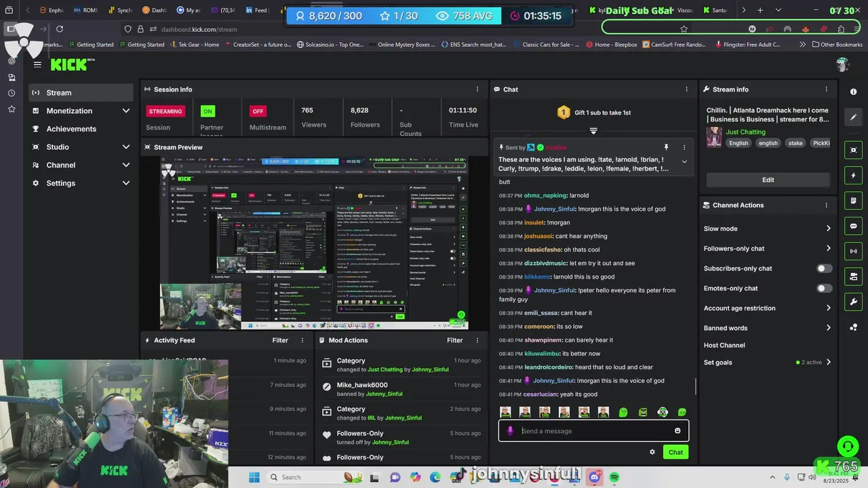Open the info icon in right sidebar
The image size is (868, 488).
pos(853,91)
